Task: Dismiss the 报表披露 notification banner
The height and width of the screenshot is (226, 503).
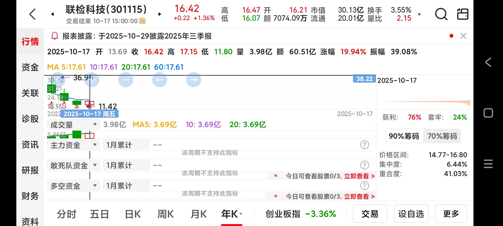Action: click(463, 36)
